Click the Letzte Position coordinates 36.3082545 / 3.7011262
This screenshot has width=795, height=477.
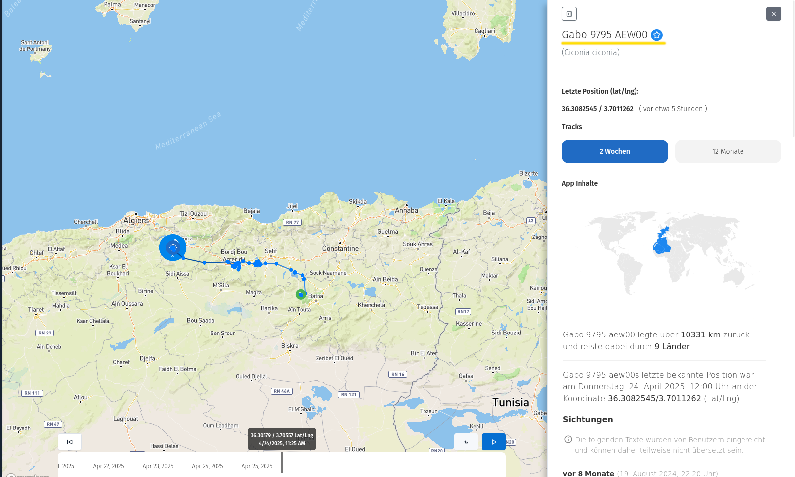(x=597, y=109)
